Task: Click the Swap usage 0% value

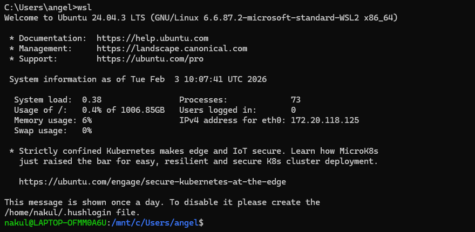Action: (x=87, y=131)
